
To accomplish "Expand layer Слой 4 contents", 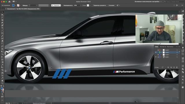I will [161, 55].
